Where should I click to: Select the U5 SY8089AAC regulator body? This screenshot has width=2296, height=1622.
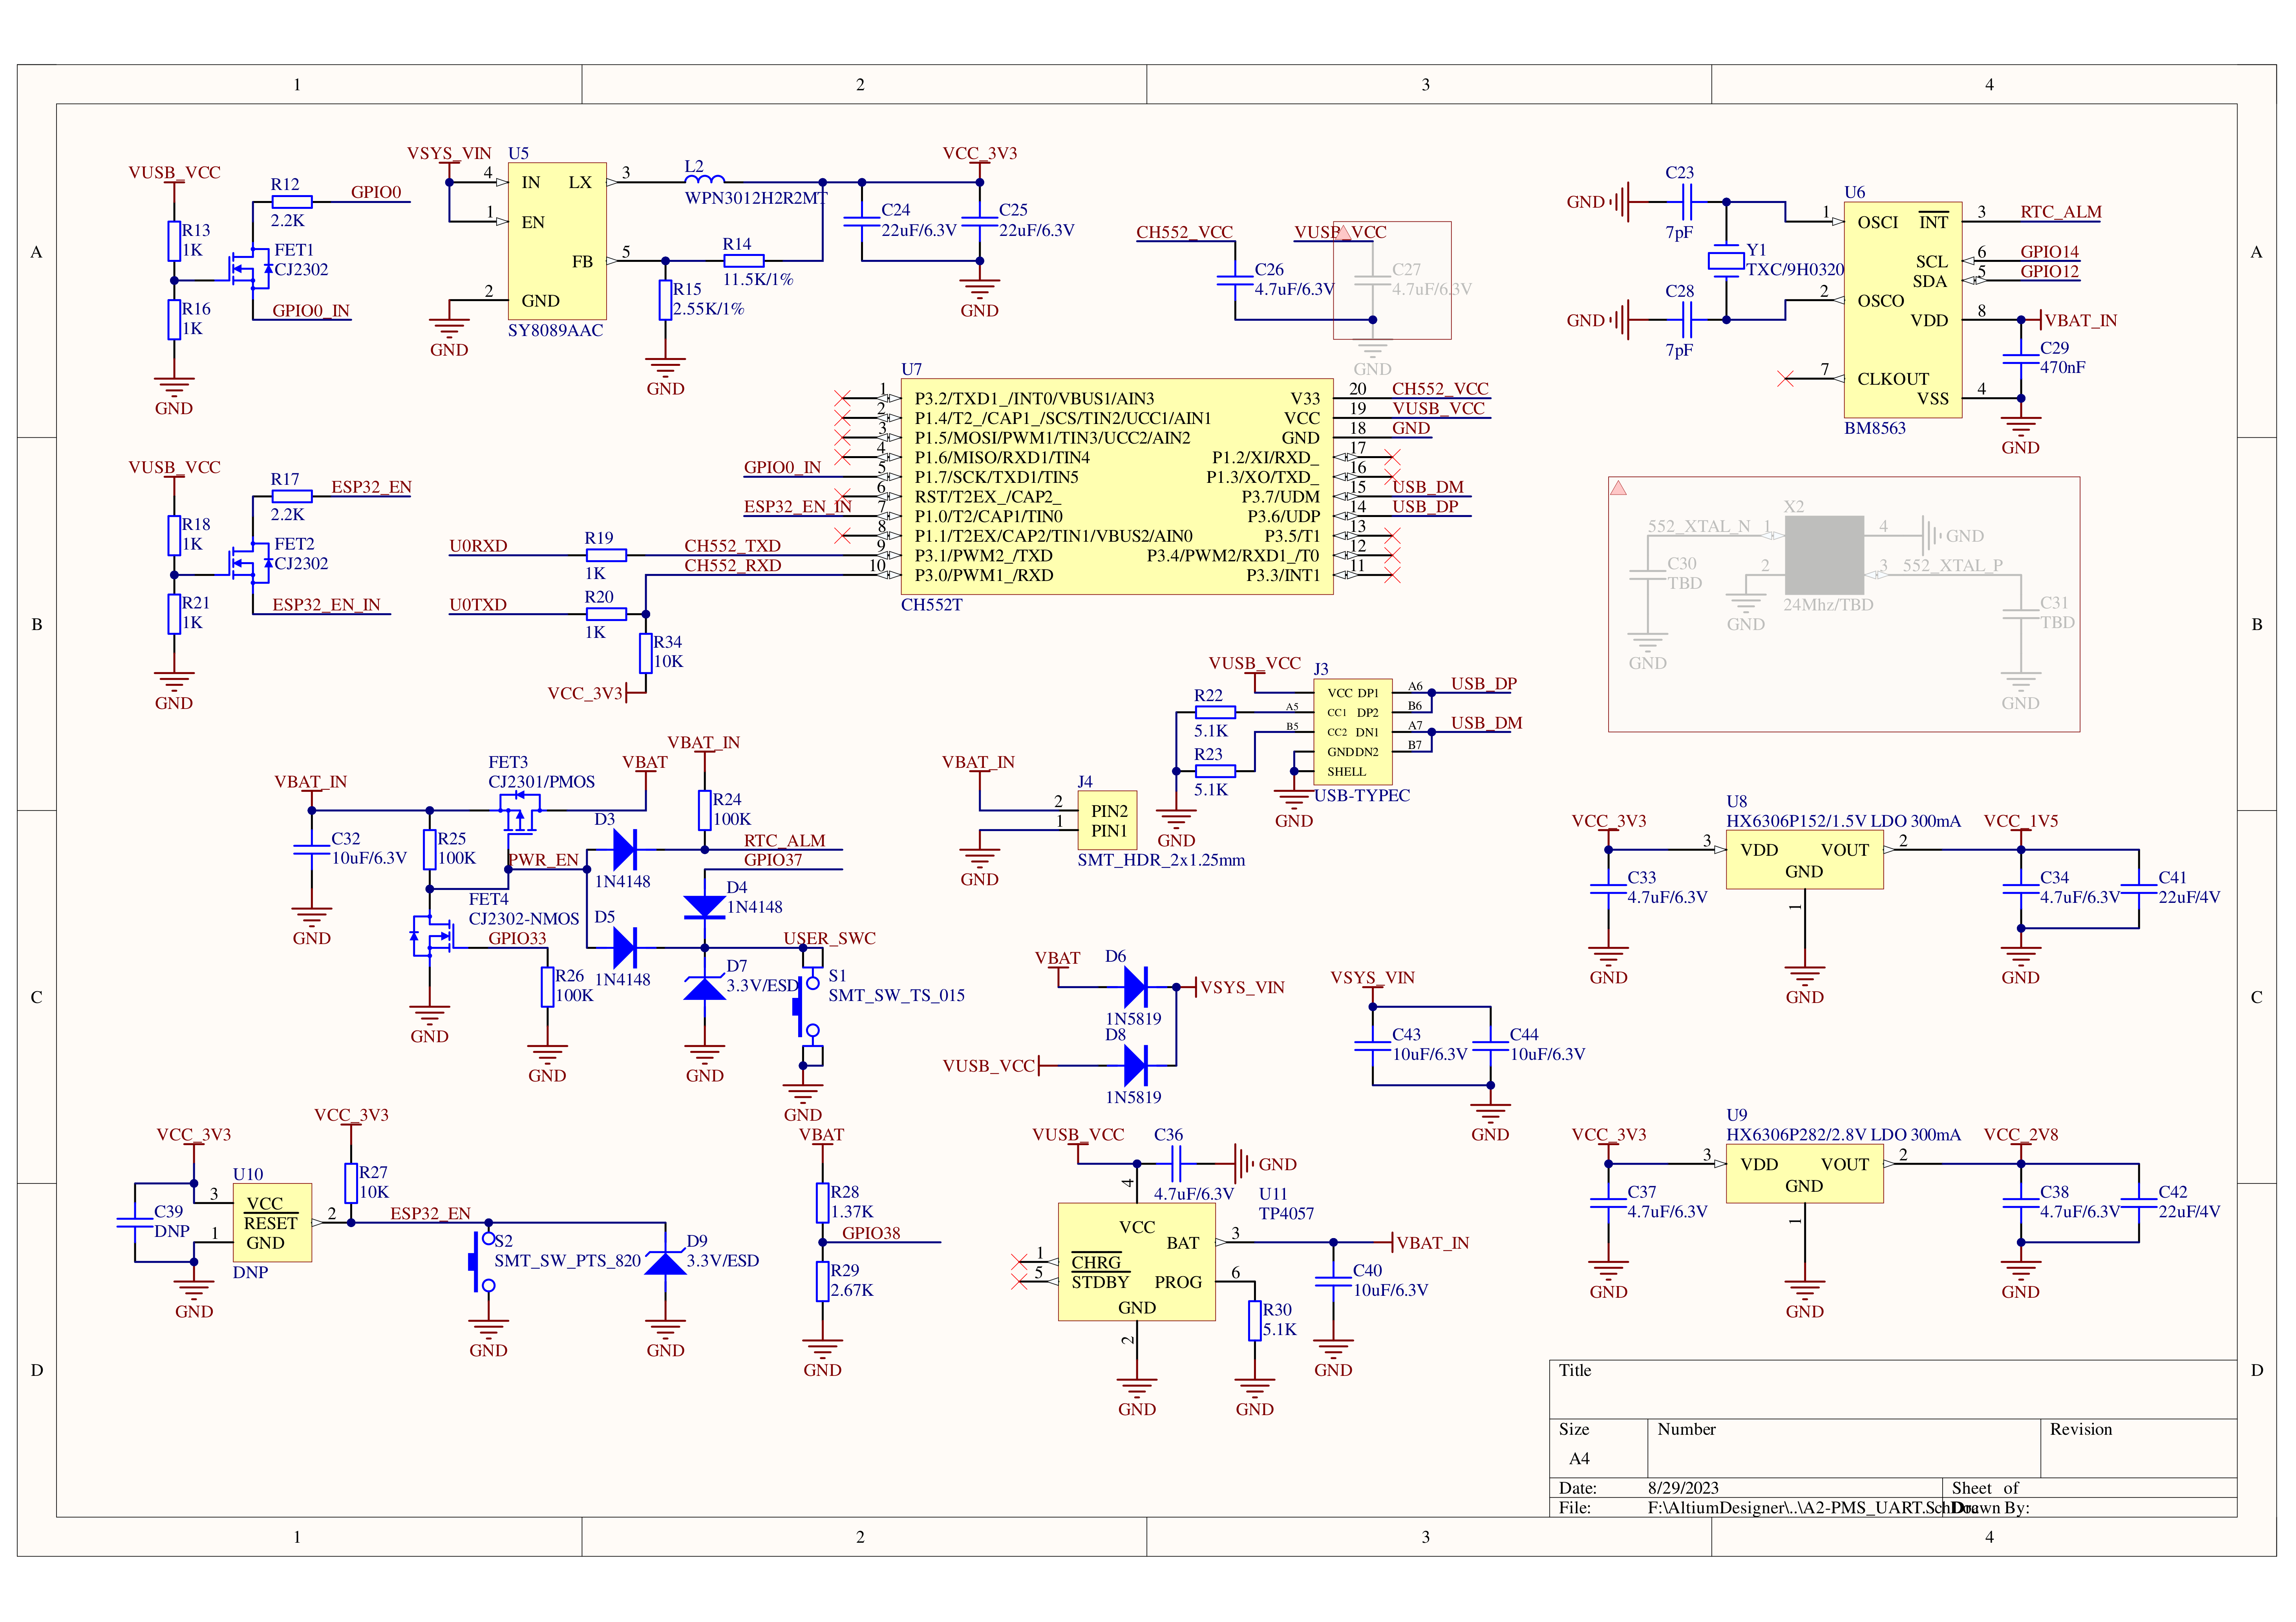point(557,241)
